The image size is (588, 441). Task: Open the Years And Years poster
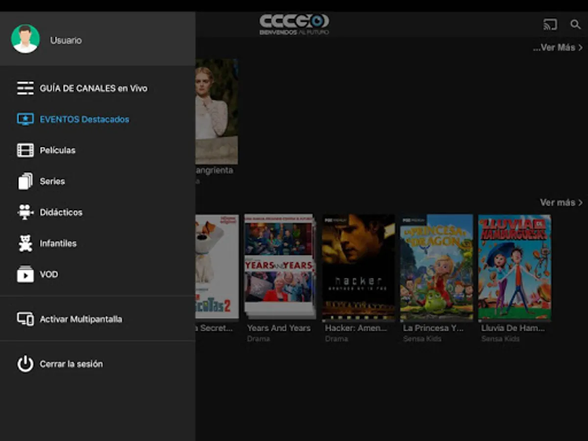[x=280, y=267]
